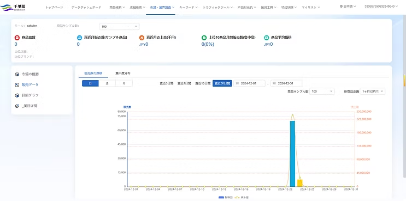Expand the キーワード nav menu
The height and width of the screenshot is (201, 406).
point(189,8)
